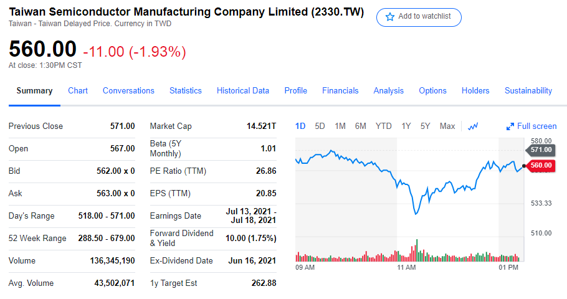Open the Sustainability tab
The width and height of the screenshot is (567, 299).
click(528, 90)
